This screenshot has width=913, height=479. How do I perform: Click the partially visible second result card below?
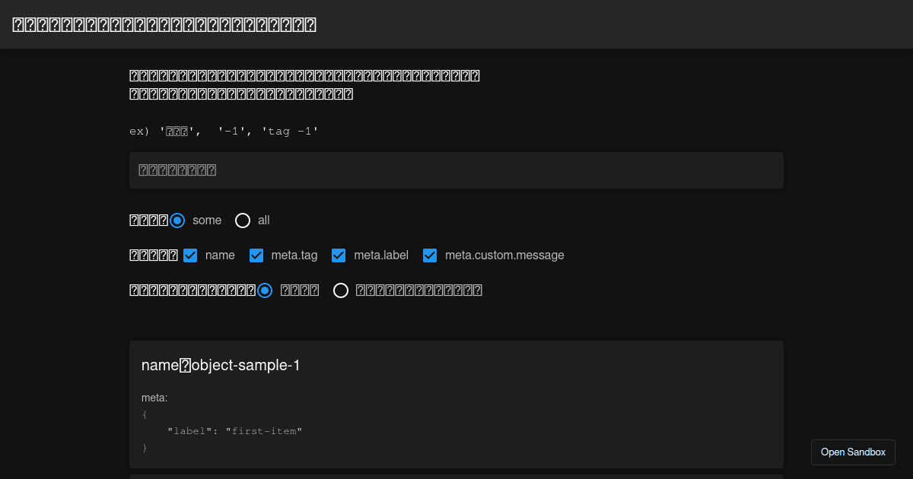(456, 476)
